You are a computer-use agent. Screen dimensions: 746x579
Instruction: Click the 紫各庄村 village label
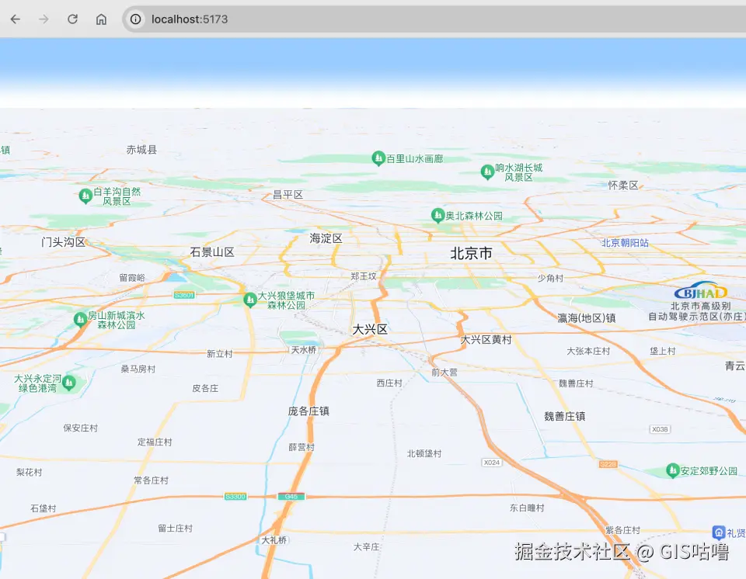(622, 530)
